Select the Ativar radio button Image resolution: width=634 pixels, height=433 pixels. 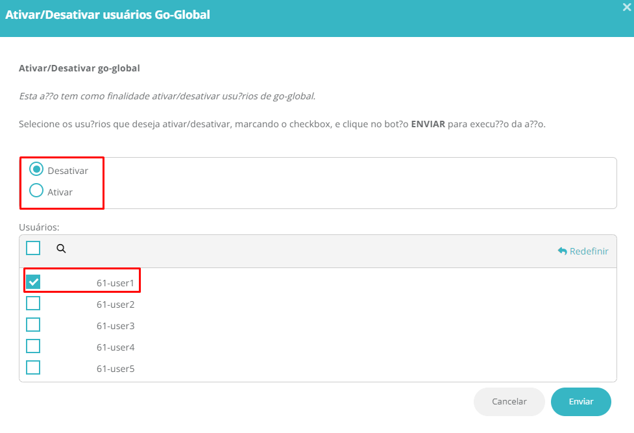pyautogui.click(x=36, y=190)
